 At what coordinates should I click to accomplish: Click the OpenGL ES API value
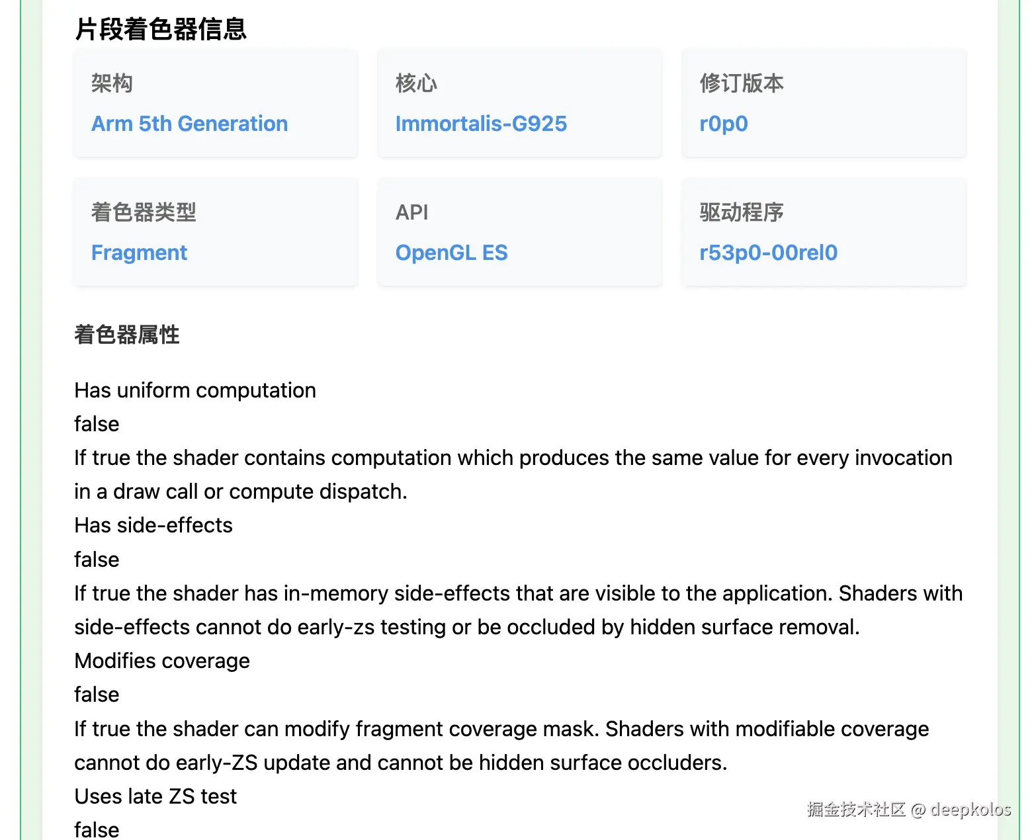(x=451, y=253)
